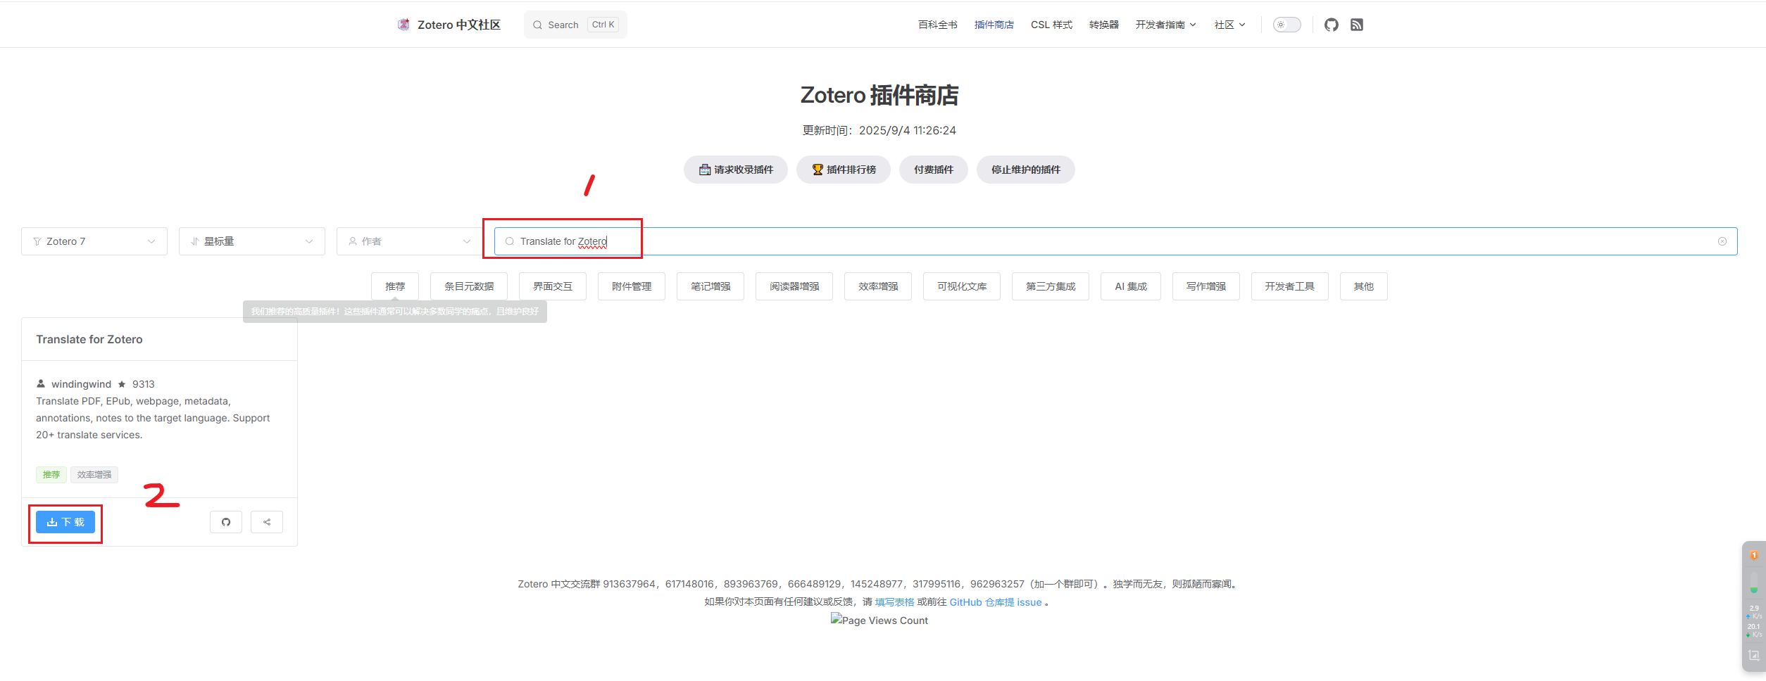Select the 附件管理 category tag
This screenshot has width=1766, height=681.
[x=632, y=286]
